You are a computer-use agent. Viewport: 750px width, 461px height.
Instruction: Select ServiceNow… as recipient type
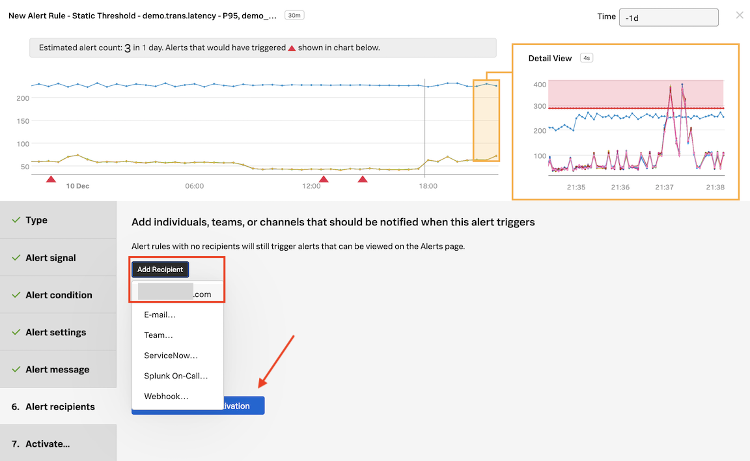171,356
